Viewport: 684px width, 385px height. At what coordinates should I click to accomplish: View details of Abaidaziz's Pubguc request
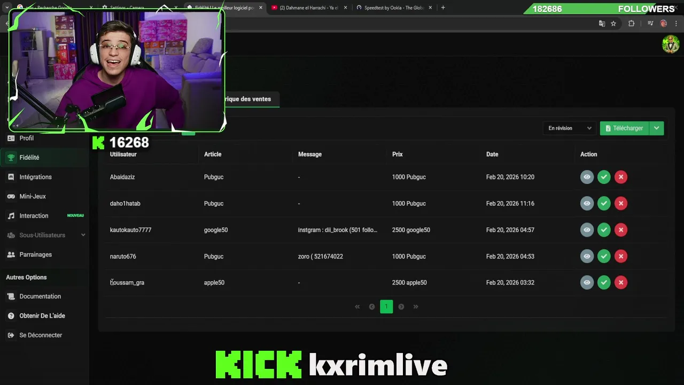(x=587, y=177)
